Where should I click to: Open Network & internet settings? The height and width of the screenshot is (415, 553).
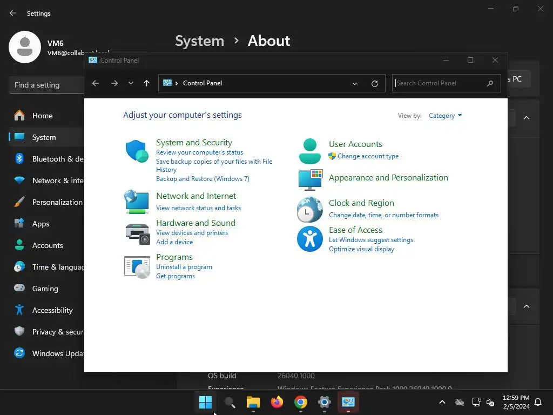(46, 180)
